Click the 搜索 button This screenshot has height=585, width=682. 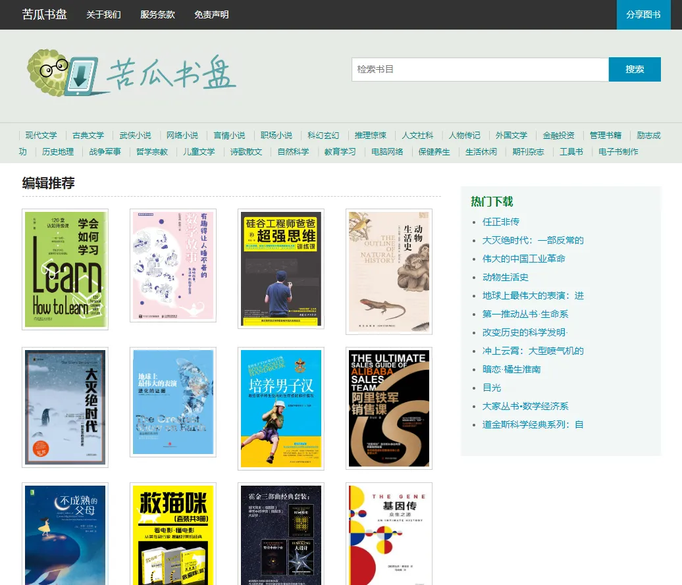click(635, 69)
